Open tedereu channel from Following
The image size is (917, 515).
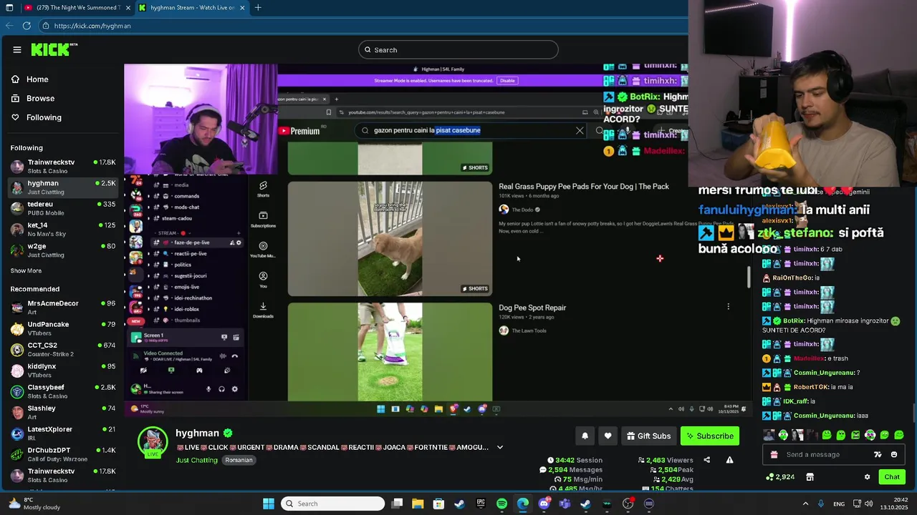[62, 207]
